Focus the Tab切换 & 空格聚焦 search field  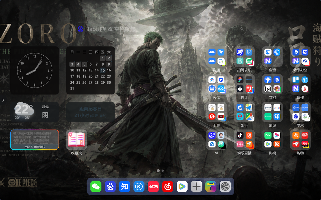pos(160,29)
